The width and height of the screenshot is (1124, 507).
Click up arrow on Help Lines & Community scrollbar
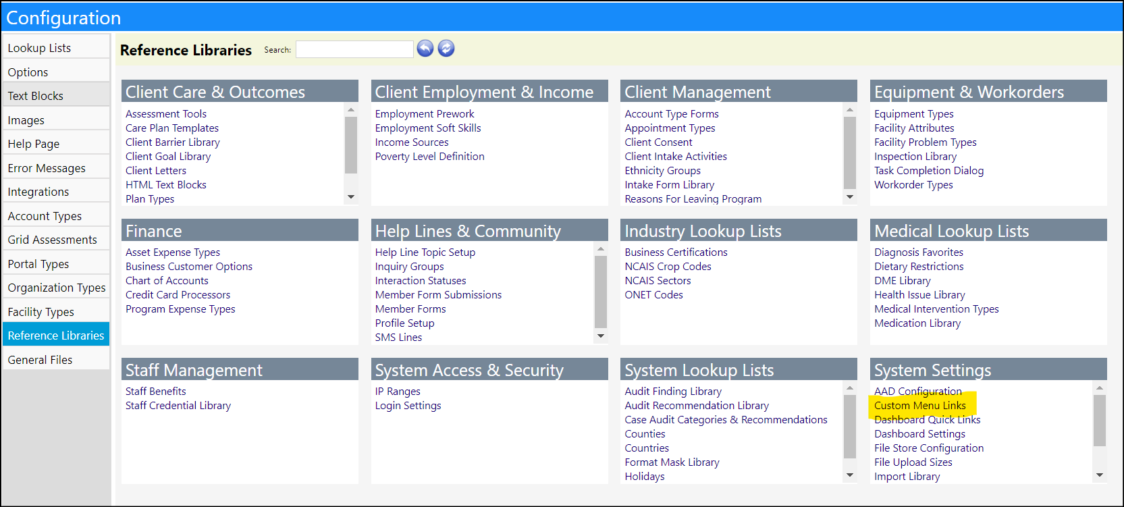601,248
